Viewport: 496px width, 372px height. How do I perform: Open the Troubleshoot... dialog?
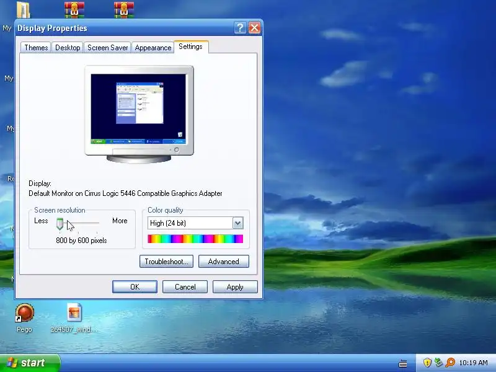[x=166, y=262]
